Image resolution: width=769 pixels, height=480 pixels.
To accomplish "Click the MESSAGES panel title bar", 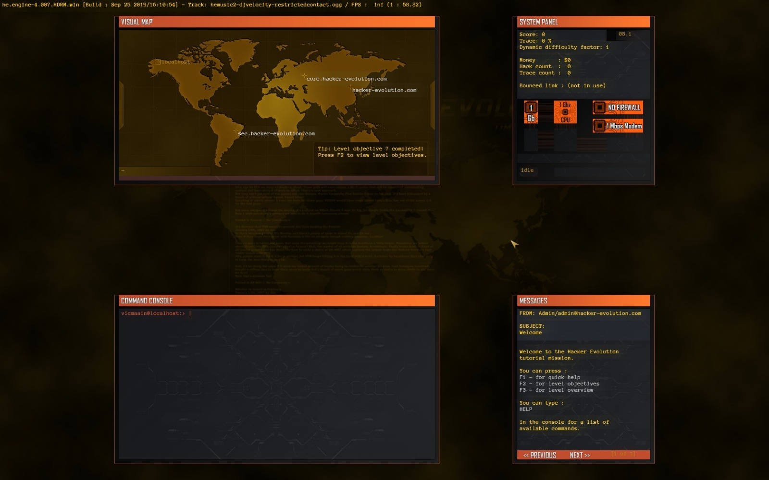I will click(533, 300).
